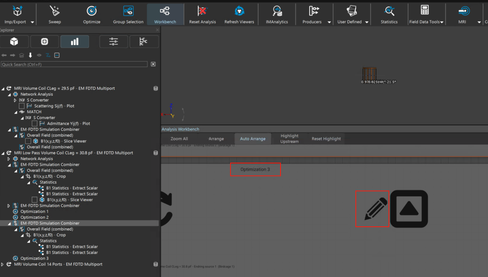This screenshot has width=488, height=277.
Task: Click the Zoom All button
Action: pos(179,139)
